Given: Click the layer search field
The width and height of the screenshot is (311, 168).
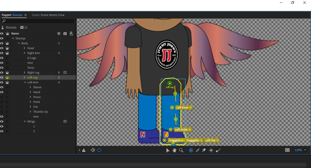Looking at the screenshot, I should tap(38, 21).
